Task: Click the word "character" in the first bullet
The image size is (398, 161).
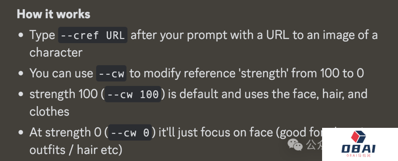Action: tap(56, 52)
